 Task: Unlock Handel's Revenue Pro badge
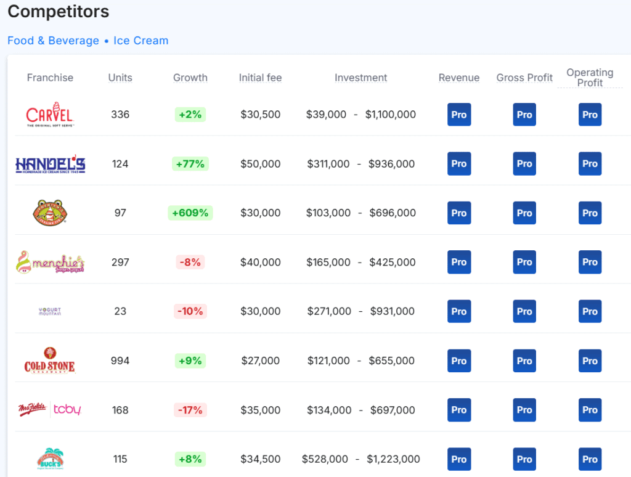tap(459, 163)
